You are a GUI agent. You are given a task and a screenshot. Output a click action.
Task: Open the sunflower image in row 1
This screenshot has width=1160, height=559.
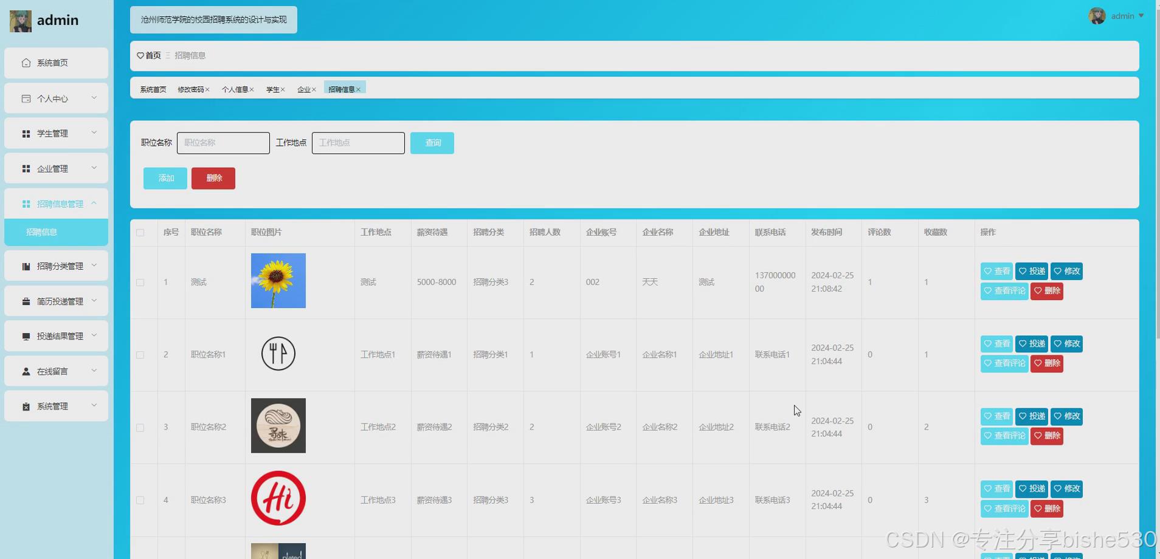(278, 281)
